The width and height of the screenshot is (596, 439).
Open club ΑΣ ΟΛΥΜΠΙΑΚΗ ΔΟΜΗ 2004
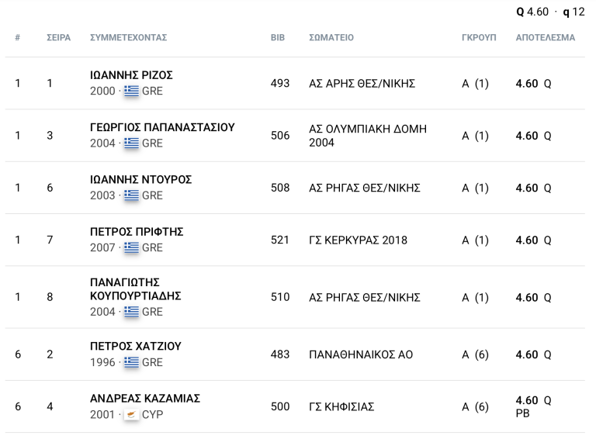click(x=368, y=136)
